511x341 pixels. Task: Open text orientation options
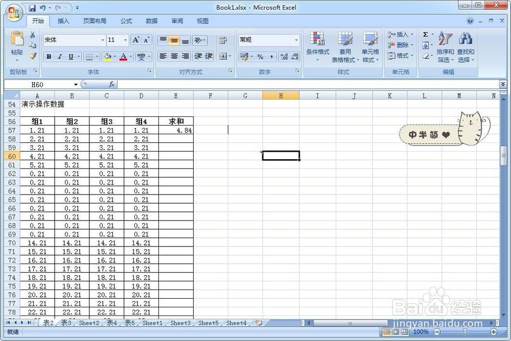[200, 40]
